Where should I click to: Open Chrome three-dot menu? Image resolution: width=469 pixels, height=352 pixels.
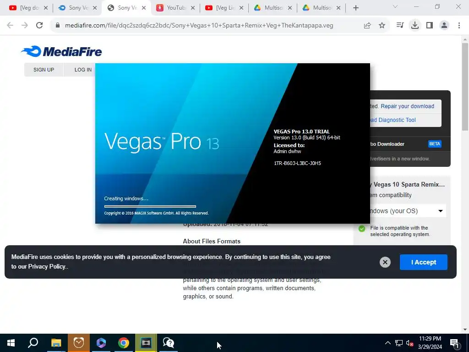pyautogui.click(x=459, y=26)
